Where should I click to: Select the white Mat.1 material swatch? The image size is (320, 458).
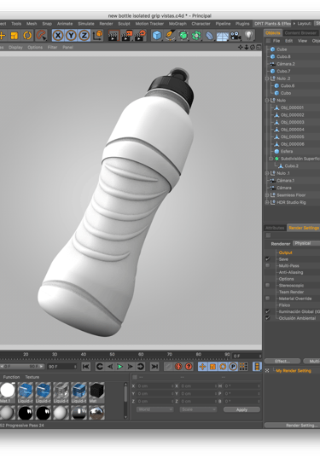pos(8,391)
